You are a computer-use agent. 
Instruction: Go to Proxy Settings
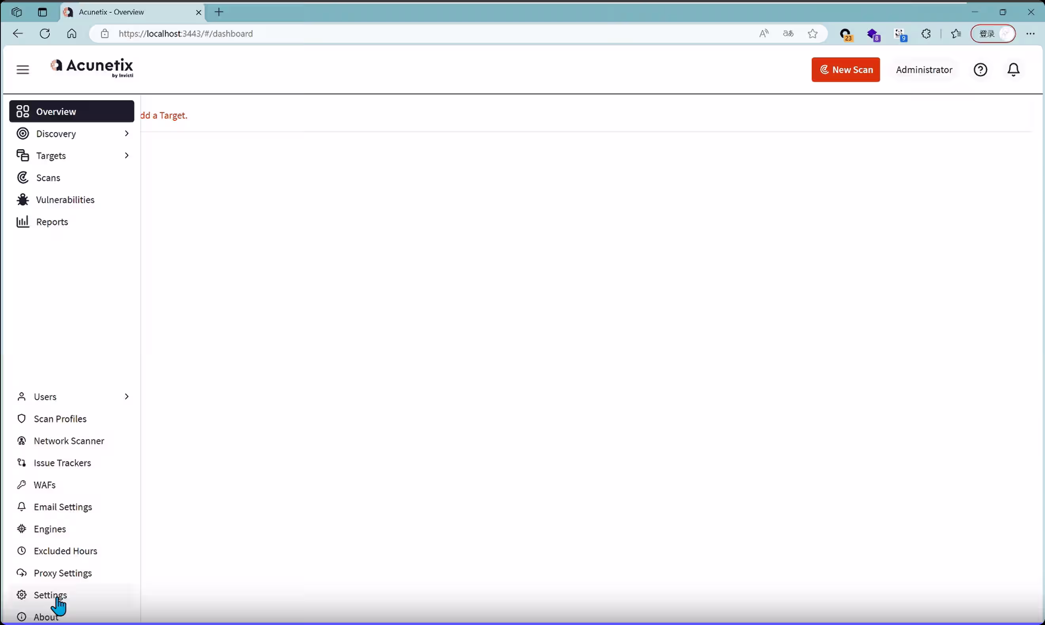(x=63, y=573)
